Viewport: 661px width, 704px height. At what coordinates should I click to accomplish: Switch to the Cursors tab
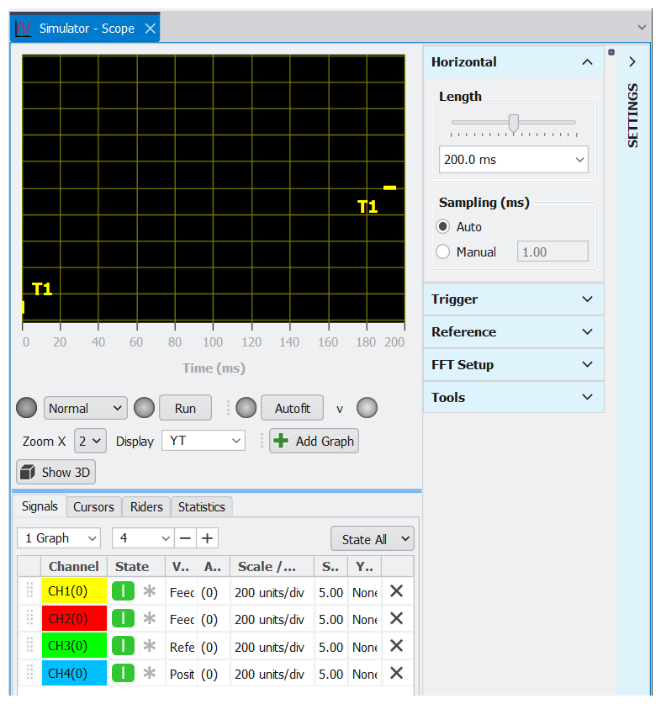[93, 506]
